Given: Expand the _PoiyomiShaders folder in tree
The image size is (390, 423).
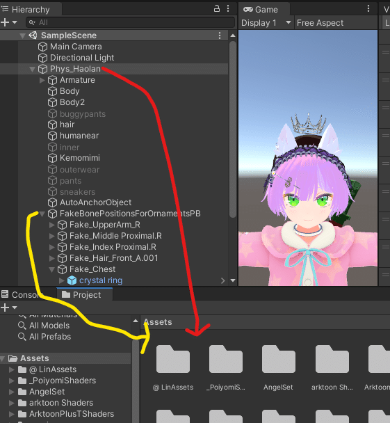Looking at the screenshot, I should tap(12, 381).
